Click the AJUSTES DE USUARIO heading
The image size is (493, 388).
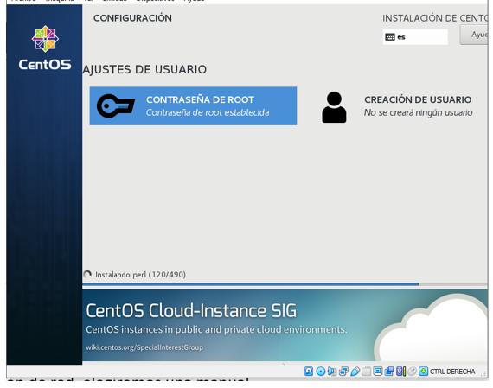pyautogui.click(x=144, y=69)
